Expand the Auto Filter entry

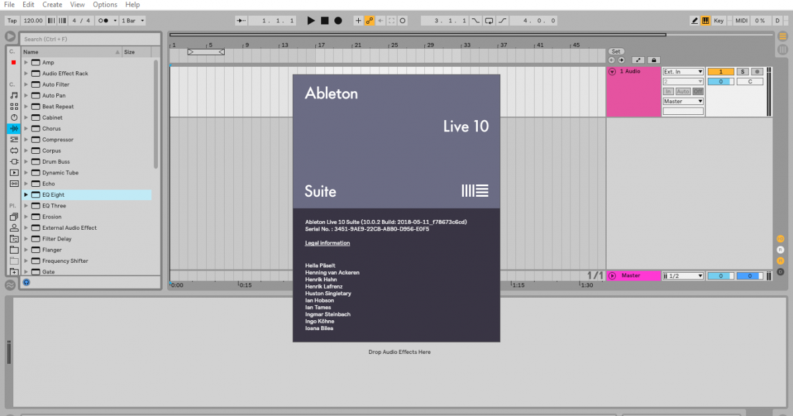tap(26, 85)
